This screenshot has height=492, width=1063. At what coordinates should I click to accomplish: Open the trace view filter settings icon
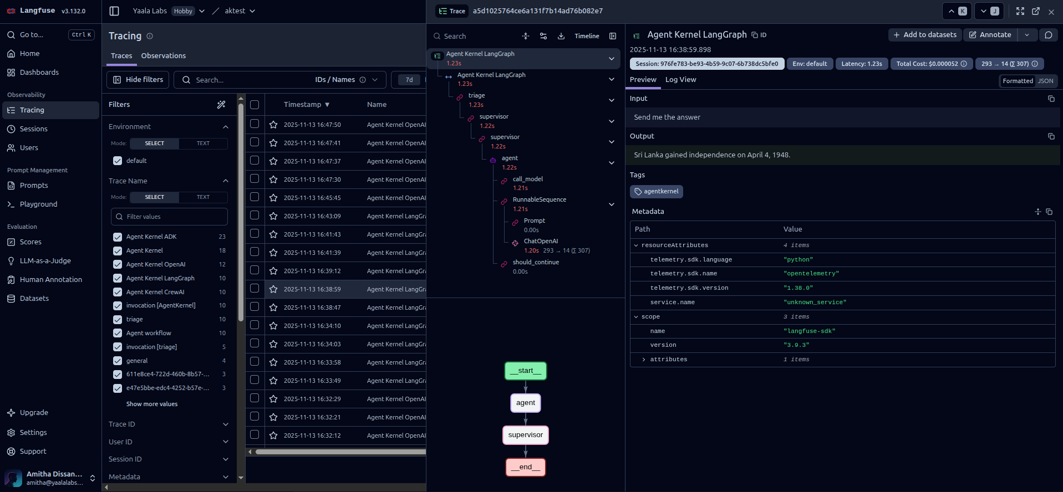coord(543,36)
